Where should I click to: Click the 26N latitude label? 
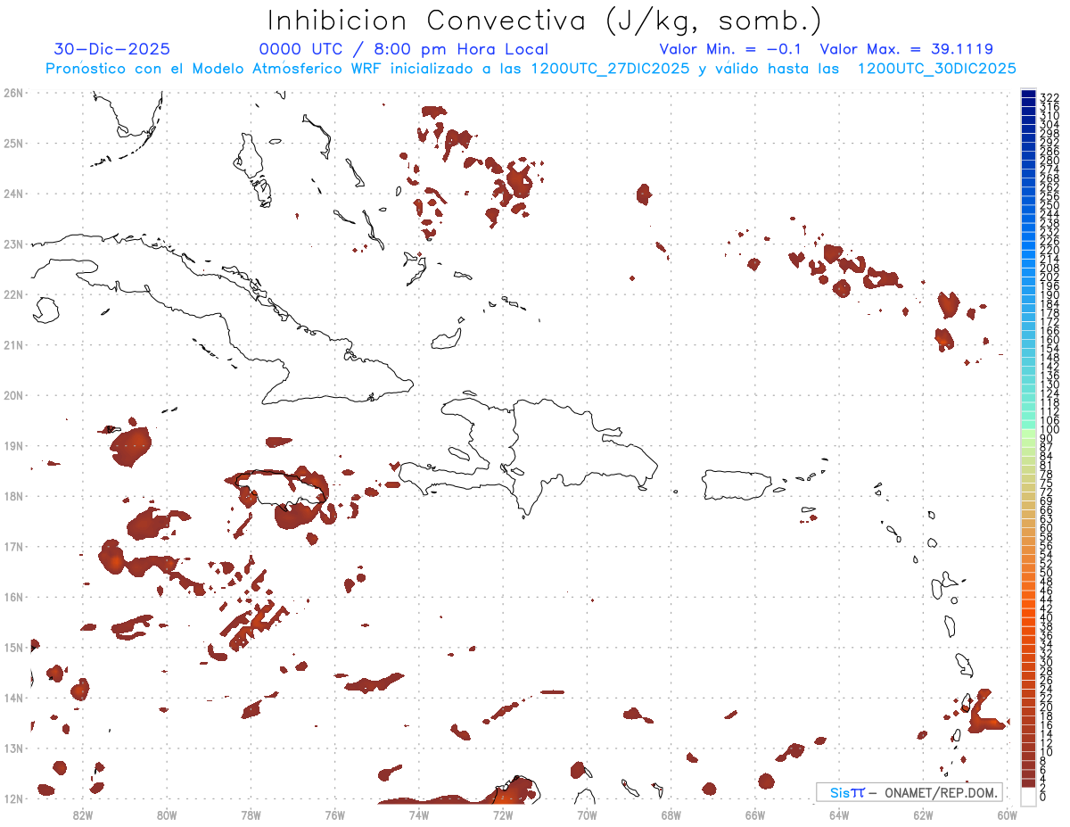point(13,93)
